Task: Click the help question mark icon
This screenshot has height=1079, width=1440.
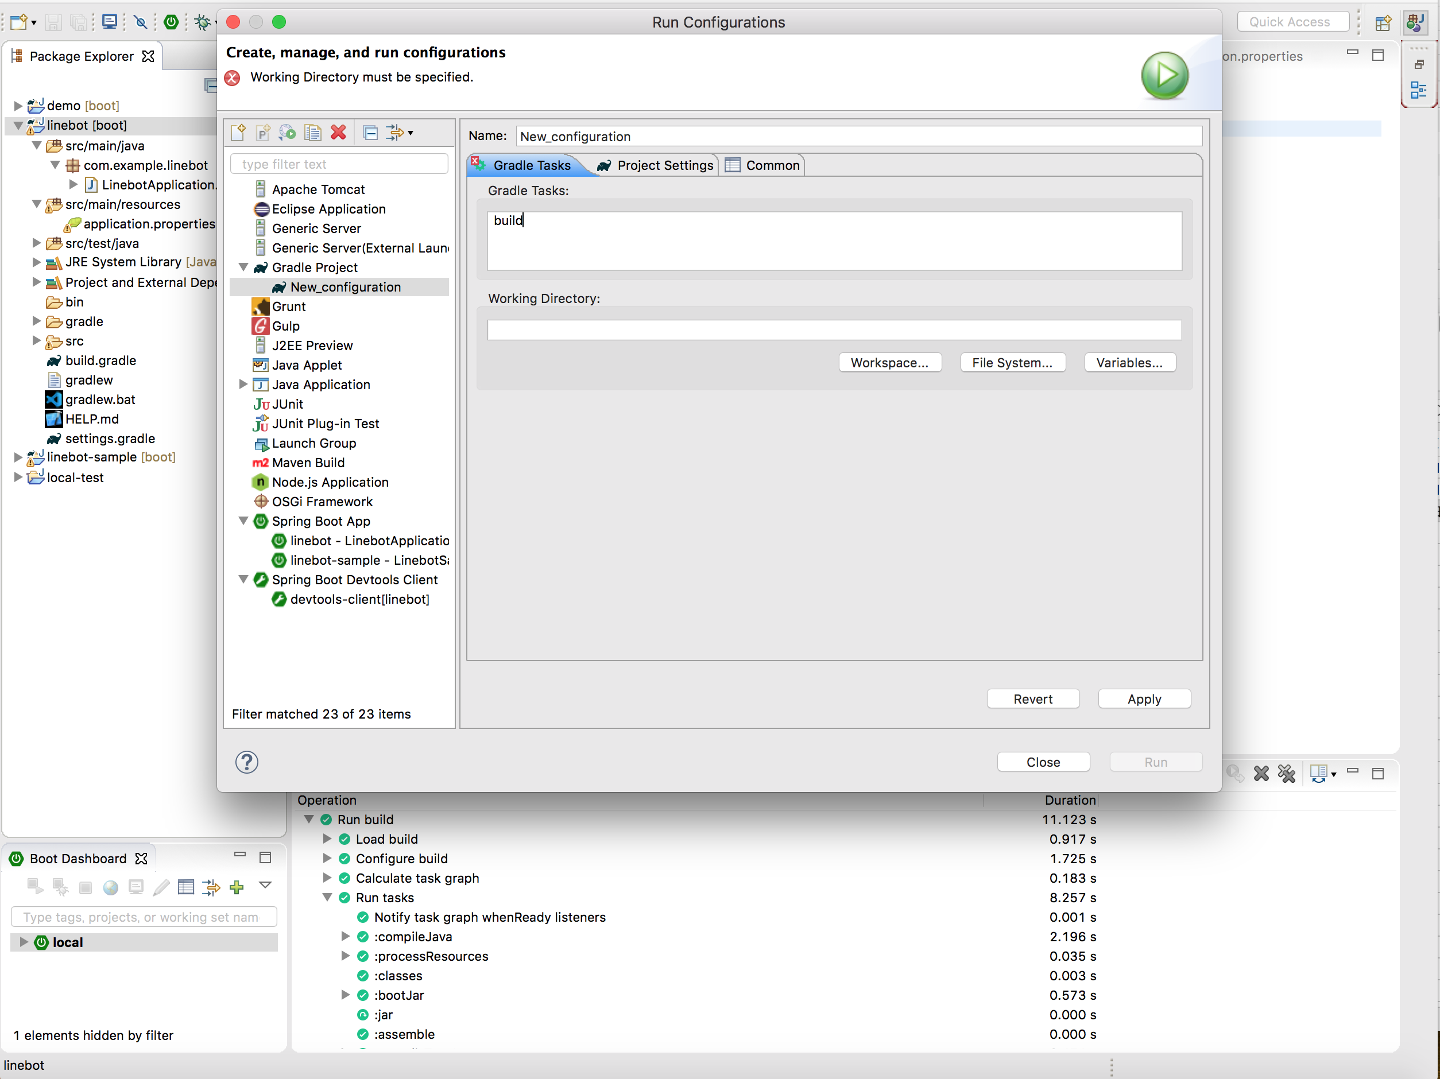Action: tap(247, 762)
